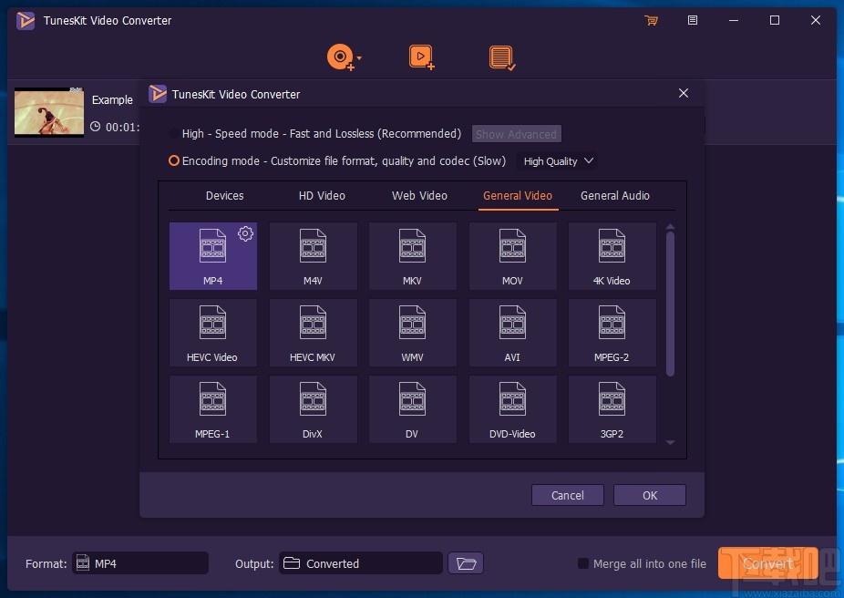Open MP4 format settings gear
The height and width of the screenshot is (598, 844).
[x=245, y=233]
